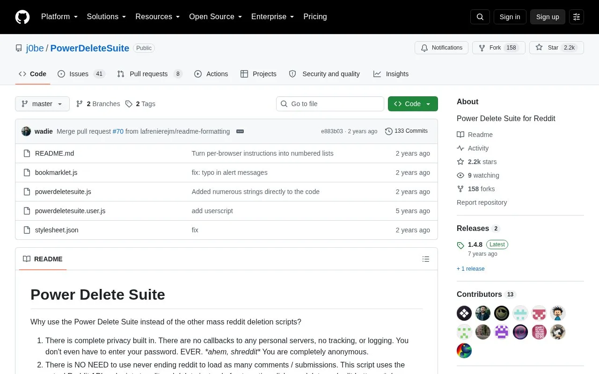Click the wadie author avatar
The width and height of the screenshot is (599, 374).
tap(26, 131)
